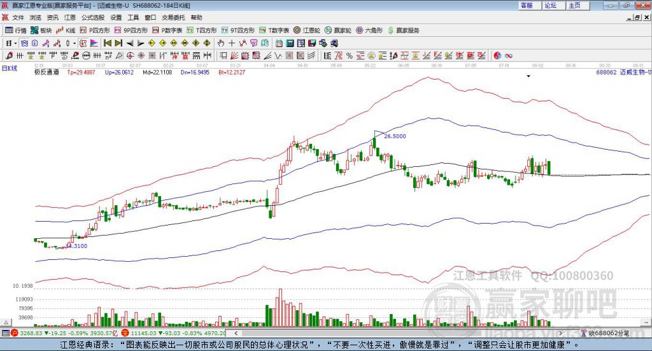
Task: Open the 浏览 menu
Action: [36, 17]
